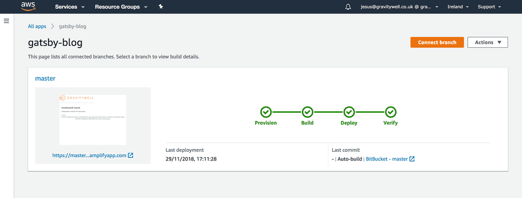Click external link icon beside BitBucket - master
This screenshot has height=198, width=522.
point(412,159)
